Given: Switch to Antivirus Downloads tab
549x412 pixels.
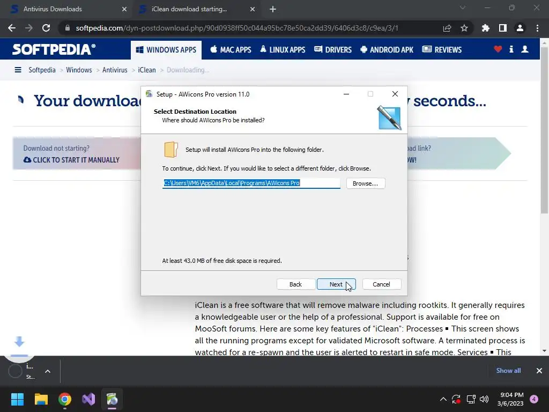Looking at the screenshot, I should point(66,9).
